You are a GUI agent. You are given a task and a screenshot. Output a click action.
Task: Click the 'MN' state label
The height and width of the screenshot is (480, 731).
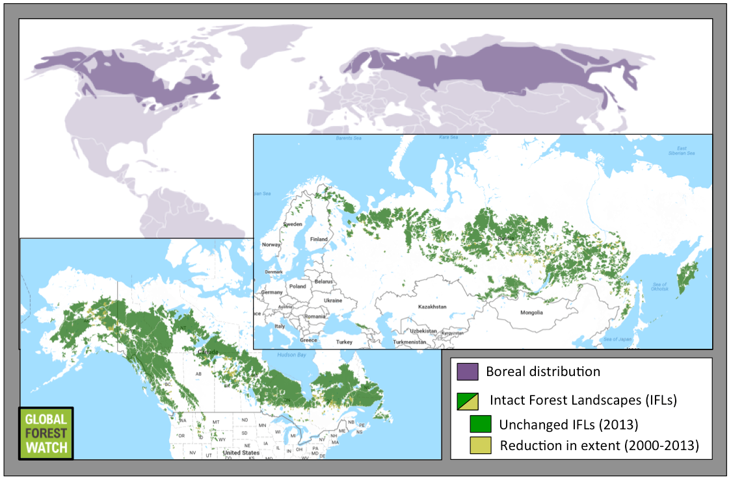[263, 425]
